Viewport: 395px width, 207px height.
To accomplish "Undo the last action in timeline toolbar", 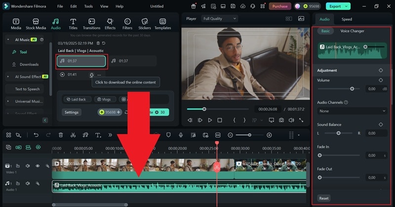I will [x=36, y=135].
